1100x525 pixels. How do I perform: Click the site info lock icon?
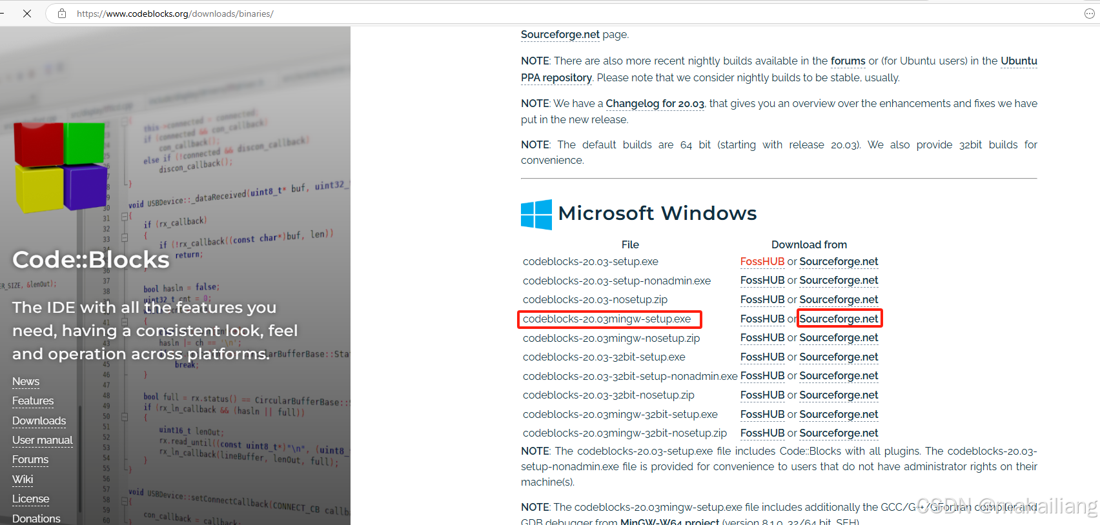(x=62, y=14)
